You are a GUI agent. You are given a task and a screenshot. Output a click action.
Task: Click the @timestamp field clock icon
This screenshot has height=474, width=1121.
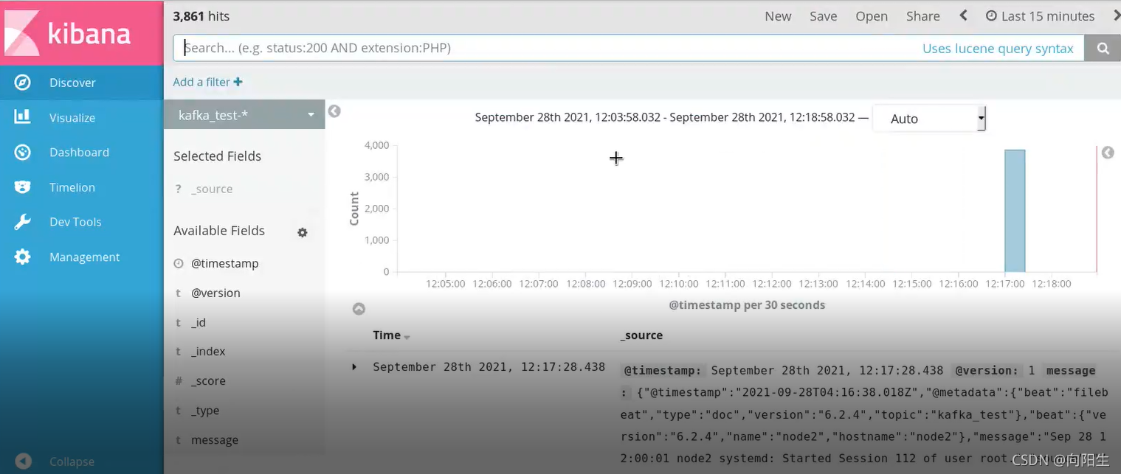coord(178,263)
